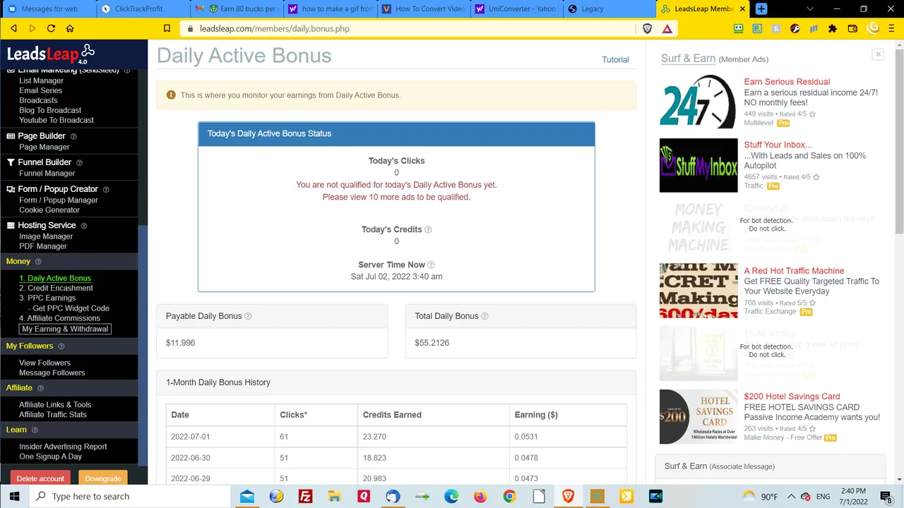Open a new tab with the plus button

tap(761, 8)
